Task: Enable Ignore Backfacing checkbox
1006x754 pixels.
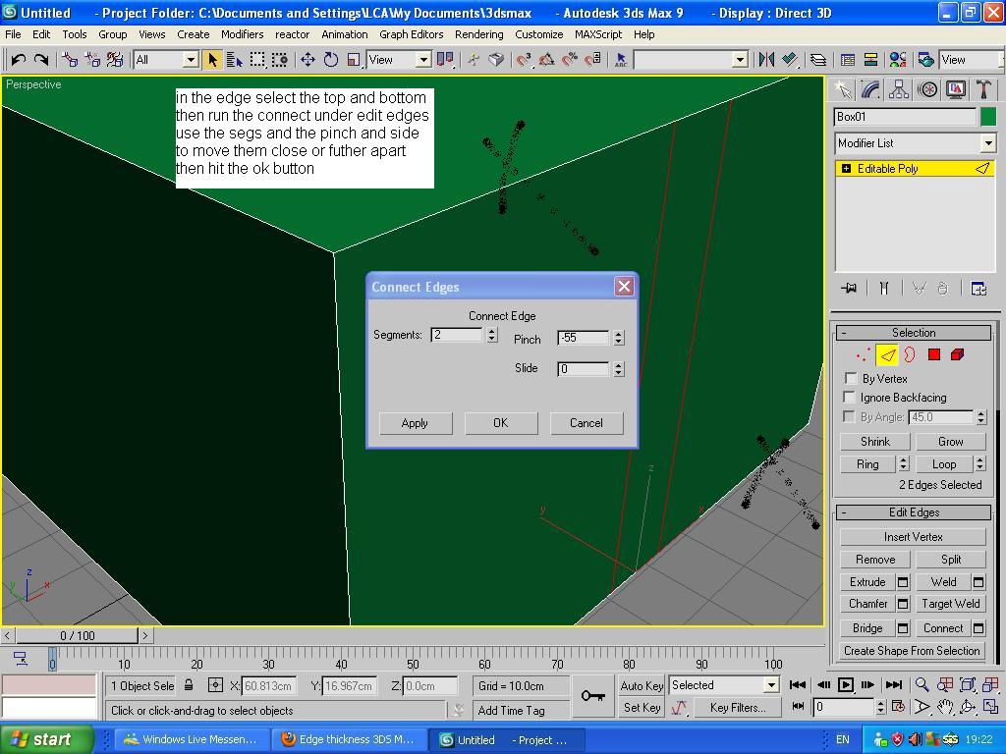Action: point(850,397)
